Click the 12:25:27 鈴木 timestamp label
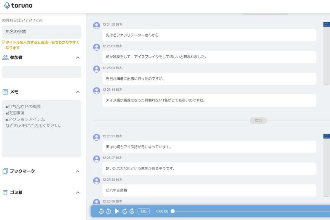 point(112,158)
